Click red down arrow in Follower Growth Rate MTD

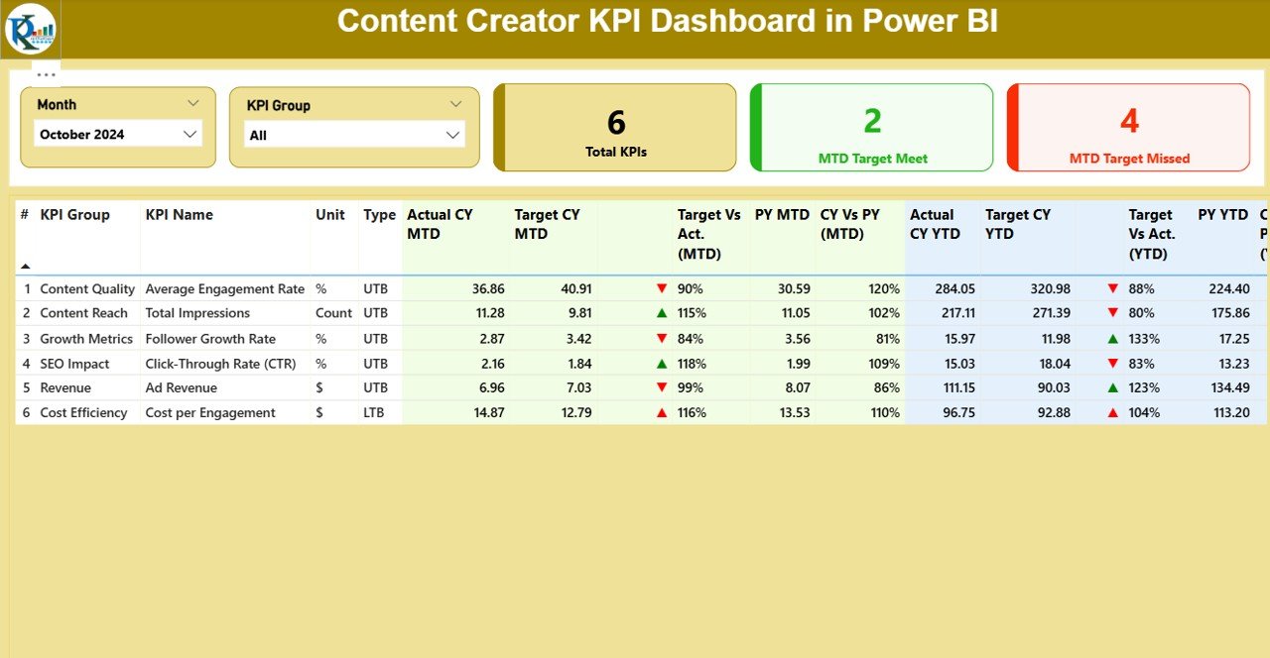click(662, 339)
